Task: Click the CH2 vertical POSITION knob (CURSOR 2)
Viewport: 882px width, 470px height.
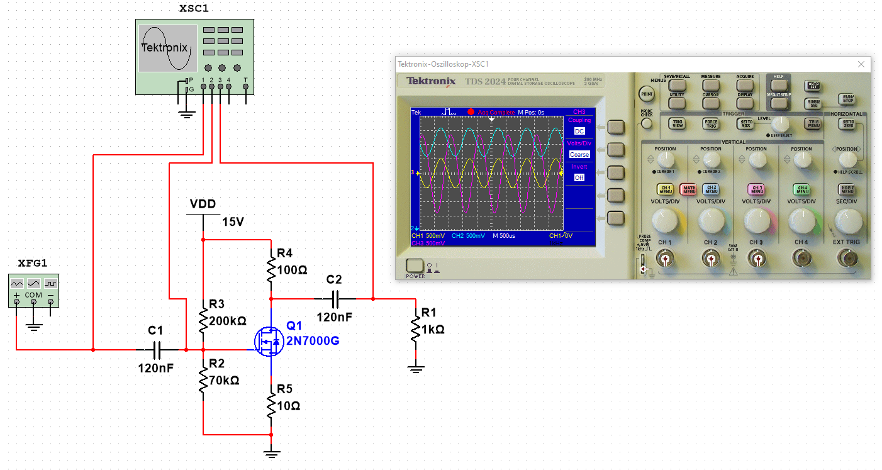Action: (x=712, y=159)
